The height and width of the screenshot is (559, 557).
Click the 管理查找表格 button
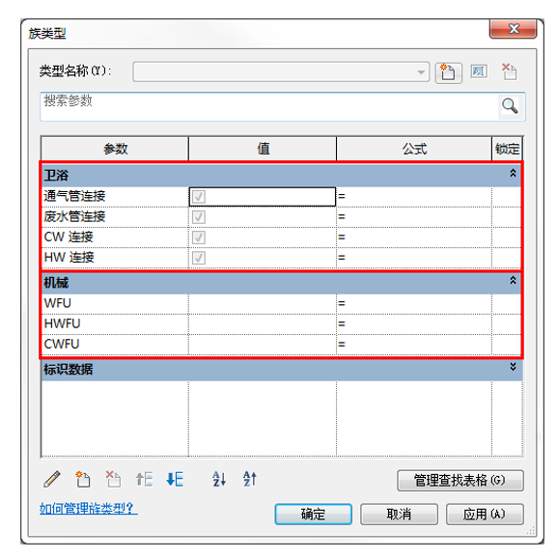460,481
